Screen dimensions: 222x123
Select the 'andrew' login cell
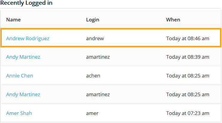coord(95,38)
